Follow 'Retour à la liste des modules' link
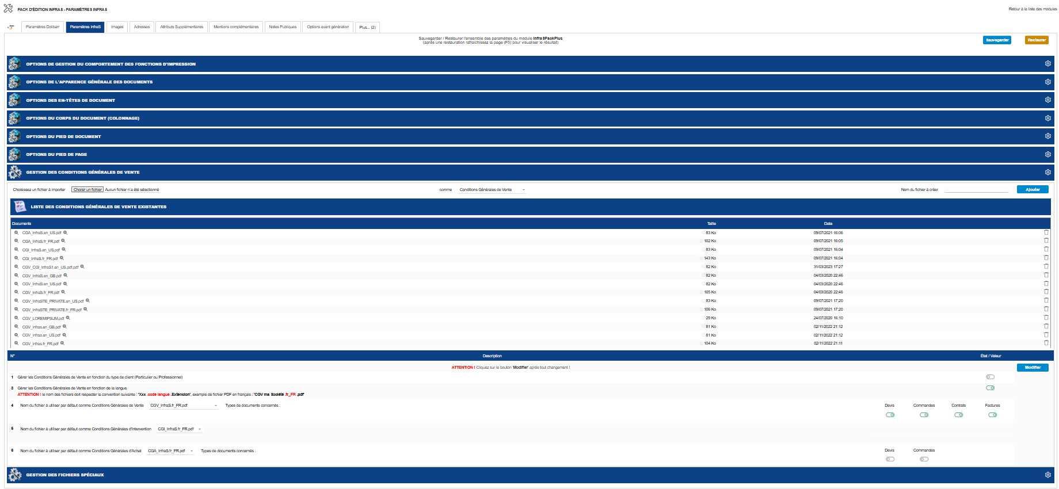 pyautogui.click(x=1033, y=9)
